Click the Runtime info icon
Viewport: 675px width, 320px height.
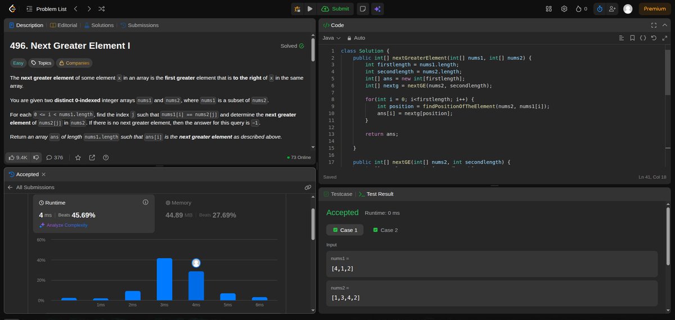(145, 202)
